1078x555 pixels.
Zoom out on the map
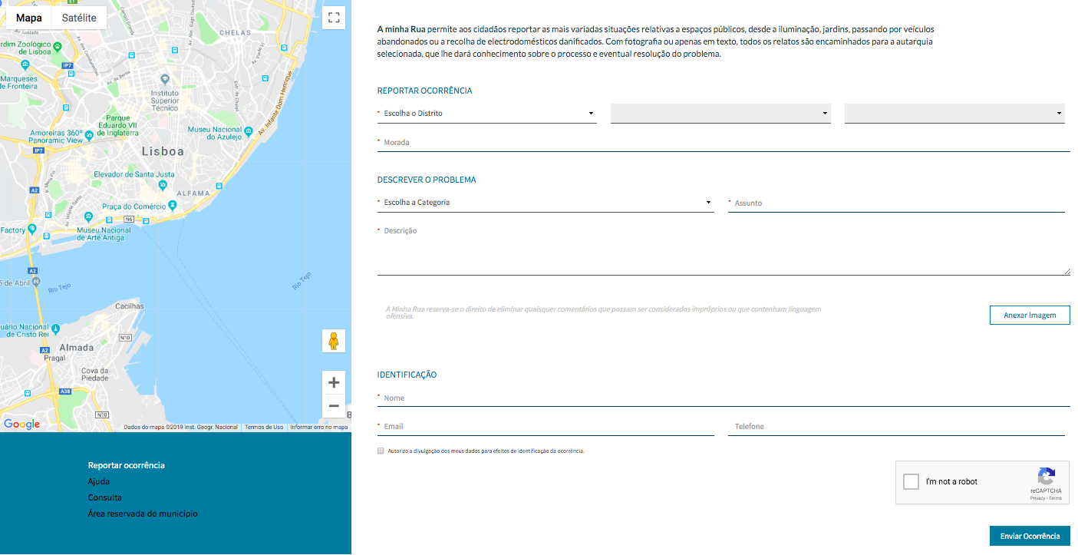[334, 406]
